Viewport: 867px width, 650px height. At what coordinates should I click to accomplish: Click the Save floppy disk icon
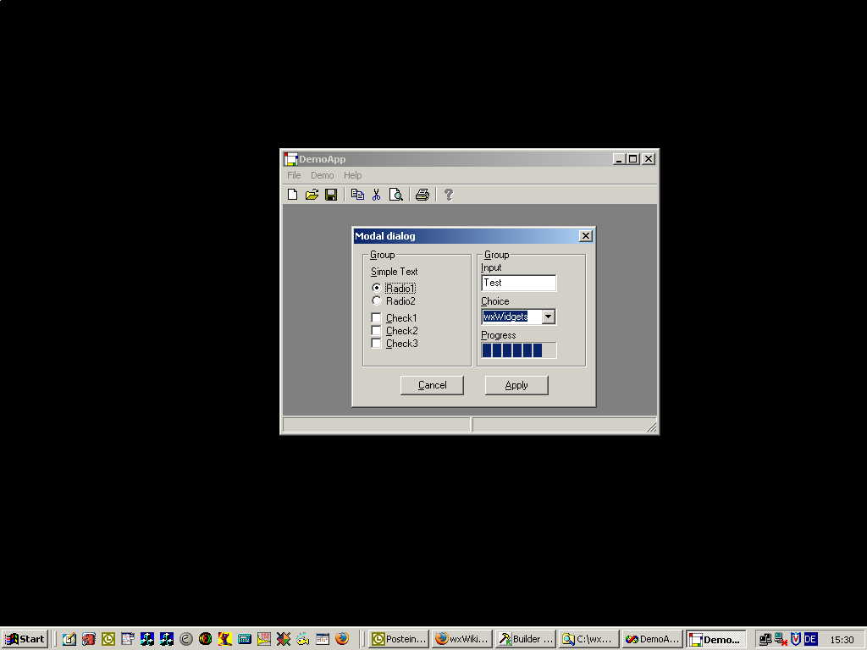tap(331, 195)
